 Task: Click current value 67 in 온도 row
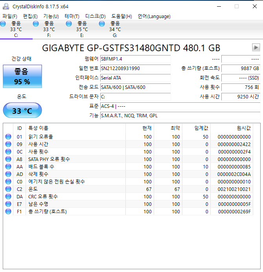click(x=149, y=189)
